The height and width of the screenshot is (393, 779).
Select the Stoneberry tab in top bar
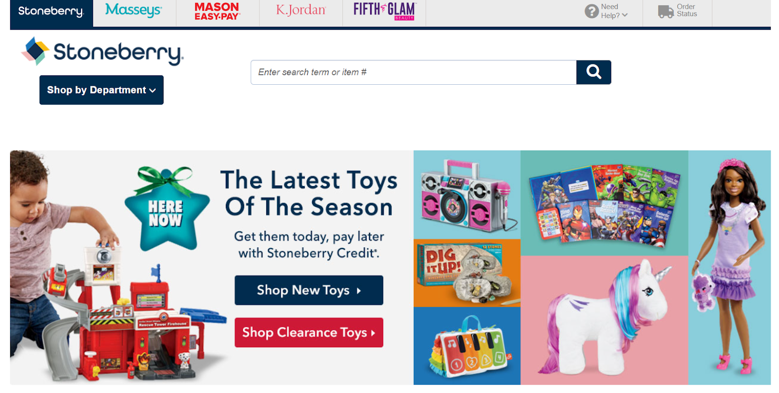(x=51, y=12)
